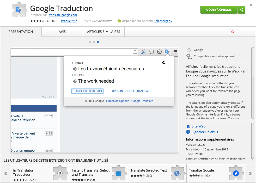Click the 3435 comment count in screenshot
This screenshot has height=183, width=256.
(x=48, y=133)
